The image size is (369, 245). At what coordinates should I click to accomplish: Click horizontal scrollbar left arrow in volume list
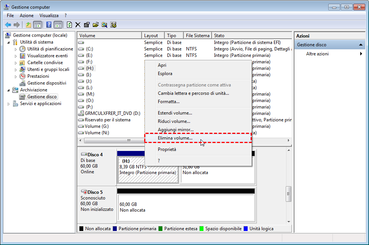(81, 141)
